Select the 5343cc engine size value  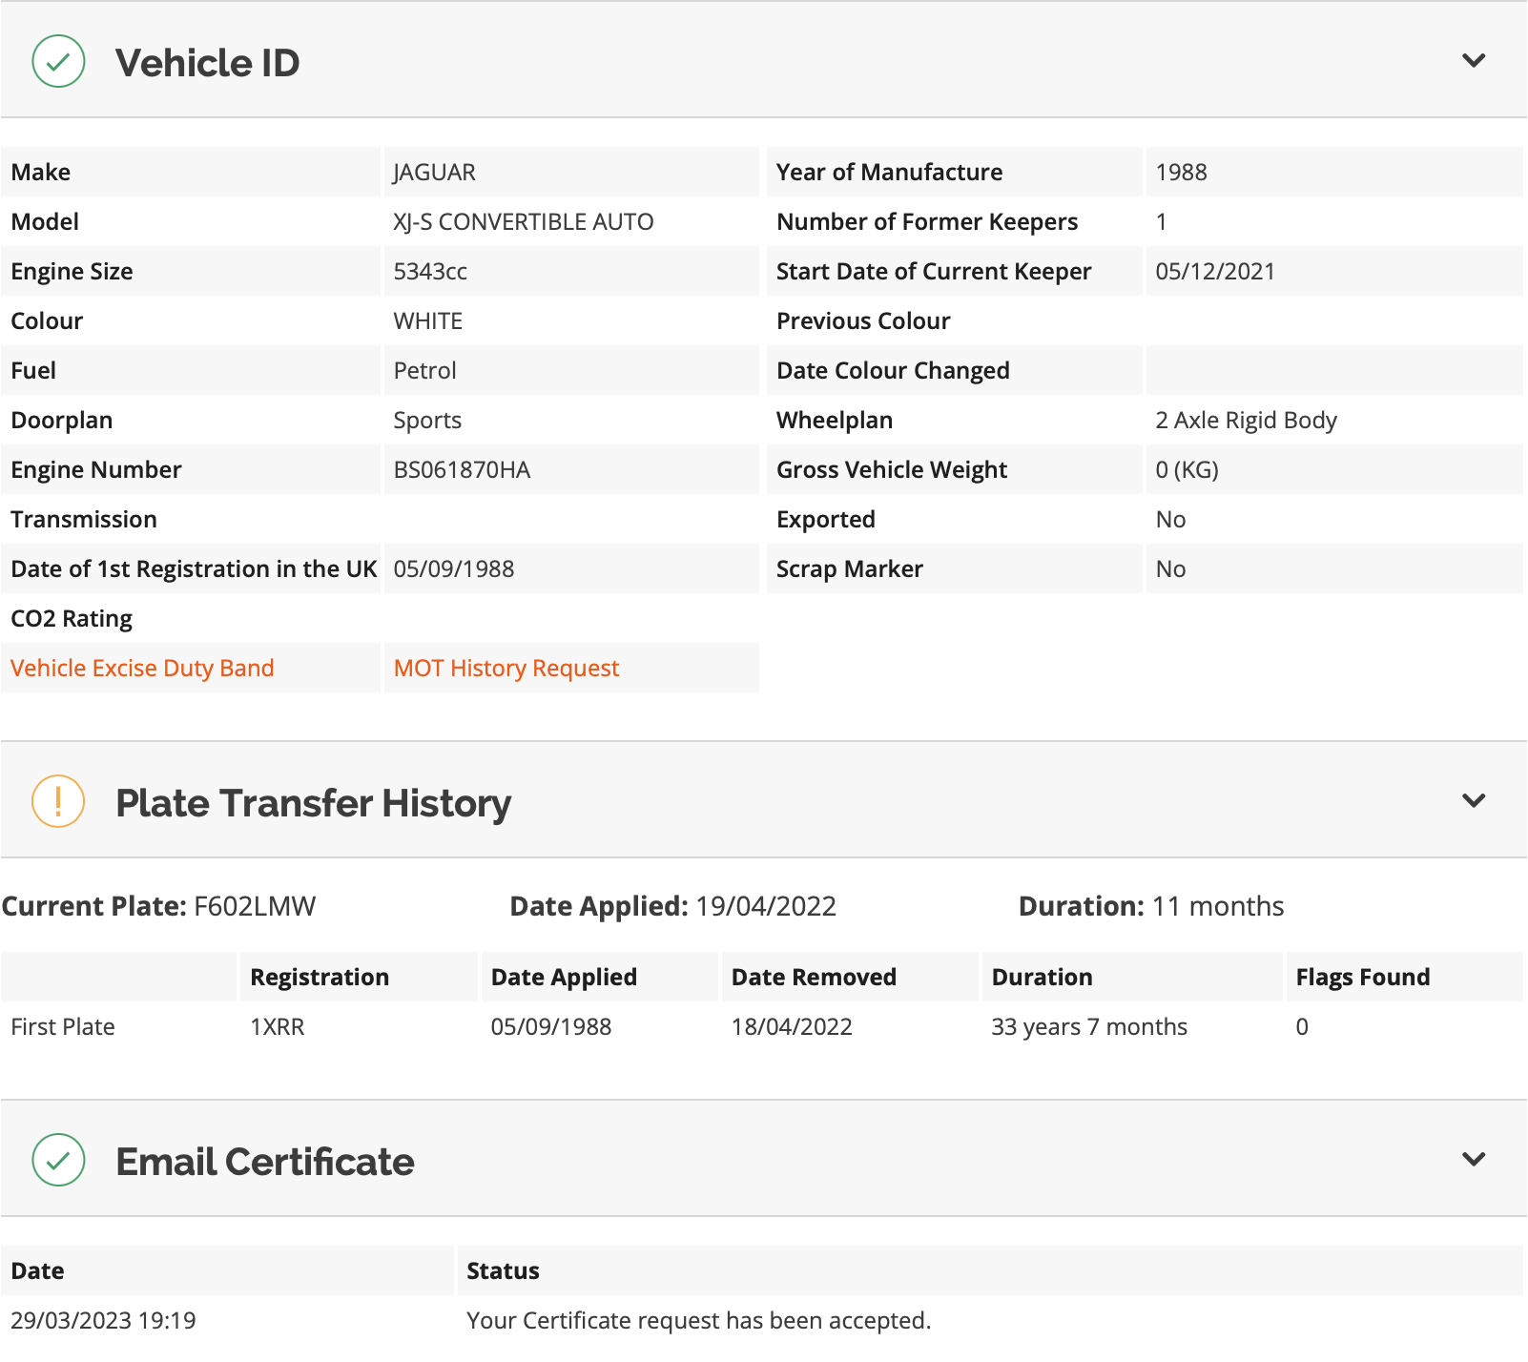(430, 271)
